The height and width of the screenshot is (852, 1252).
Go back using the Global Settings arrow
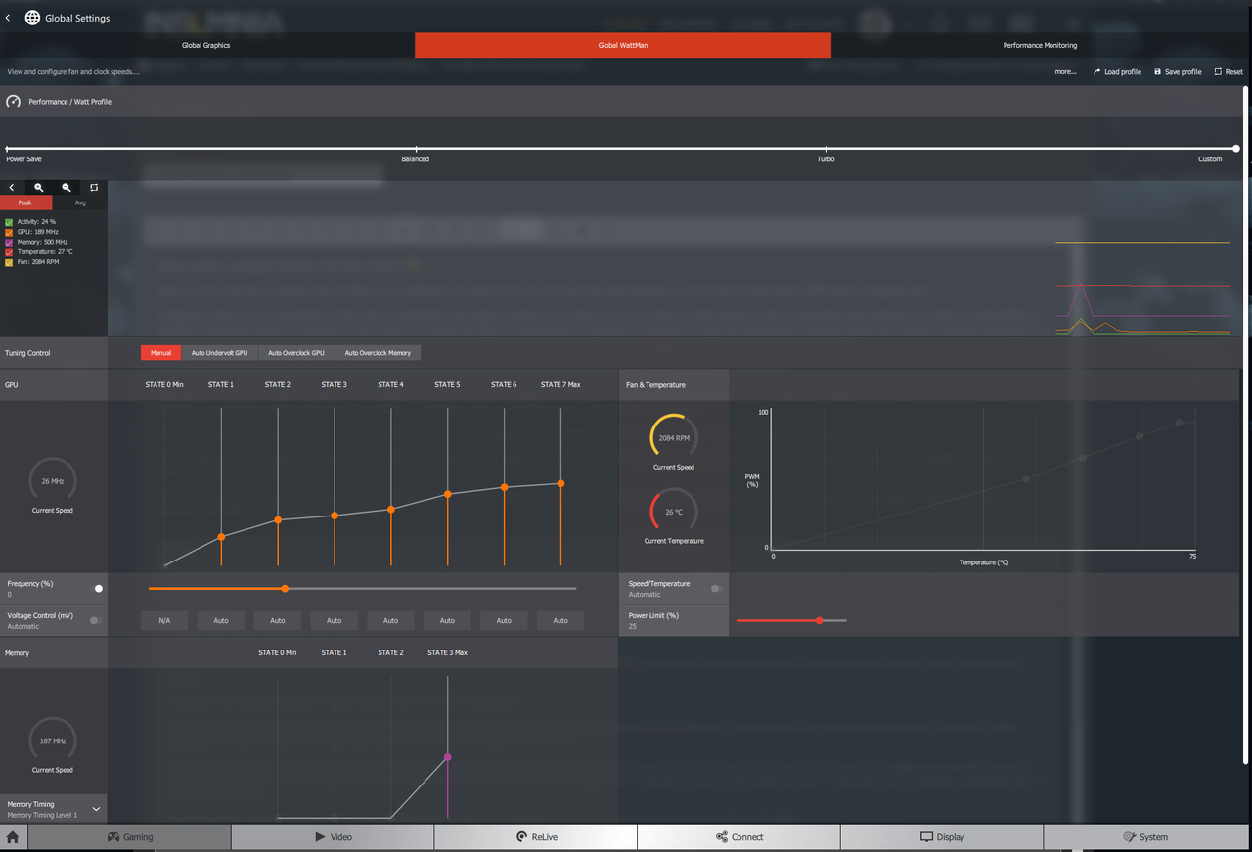9,18
